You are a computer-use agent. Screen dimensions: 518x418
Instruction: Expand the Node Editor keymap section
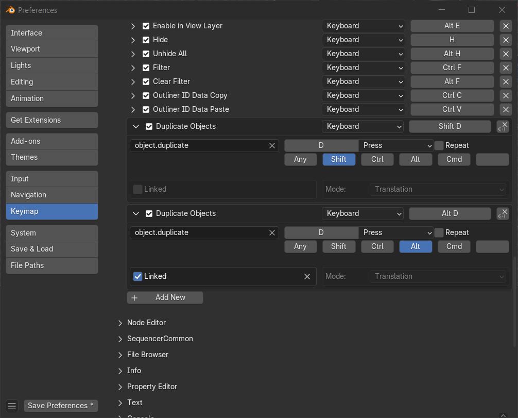(x=120, y=323)
